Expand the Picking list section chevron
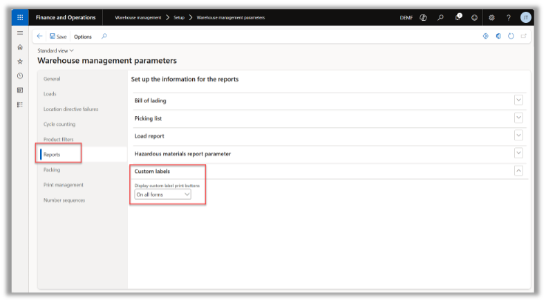546x303 pixels. tap(518, 118)
